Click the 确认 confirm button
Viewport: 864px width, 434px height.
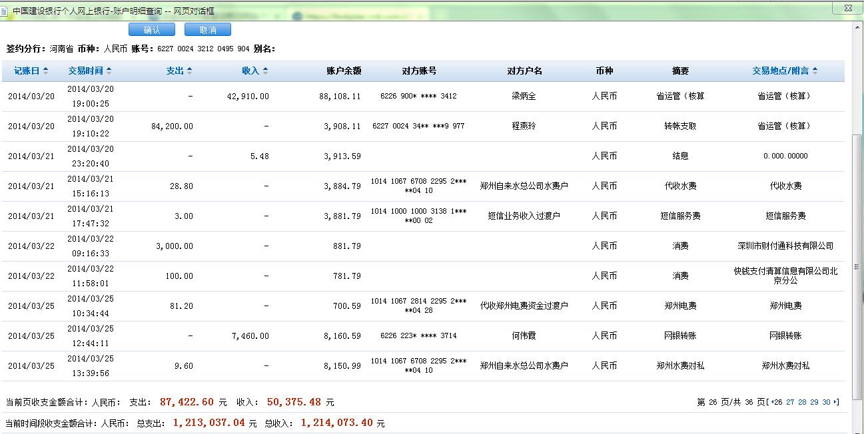pos(151,30)
